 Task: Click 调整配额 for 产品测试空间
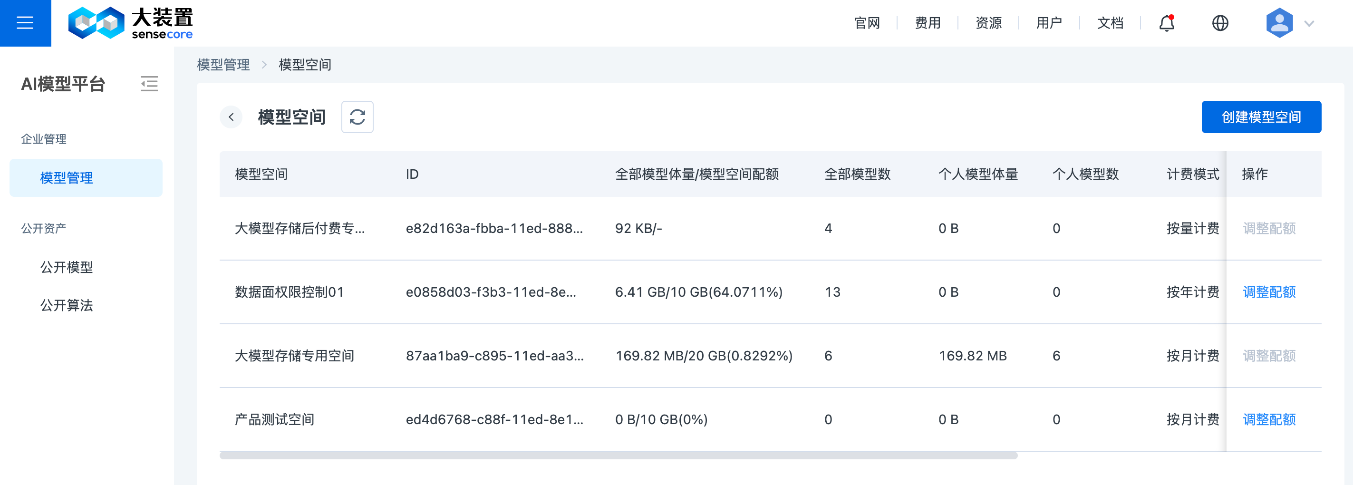(x=1269, y=419)
